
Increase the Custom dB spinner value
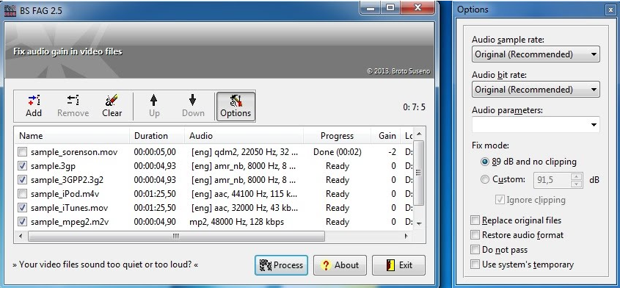pyautogui.click(x=577, y=176)
